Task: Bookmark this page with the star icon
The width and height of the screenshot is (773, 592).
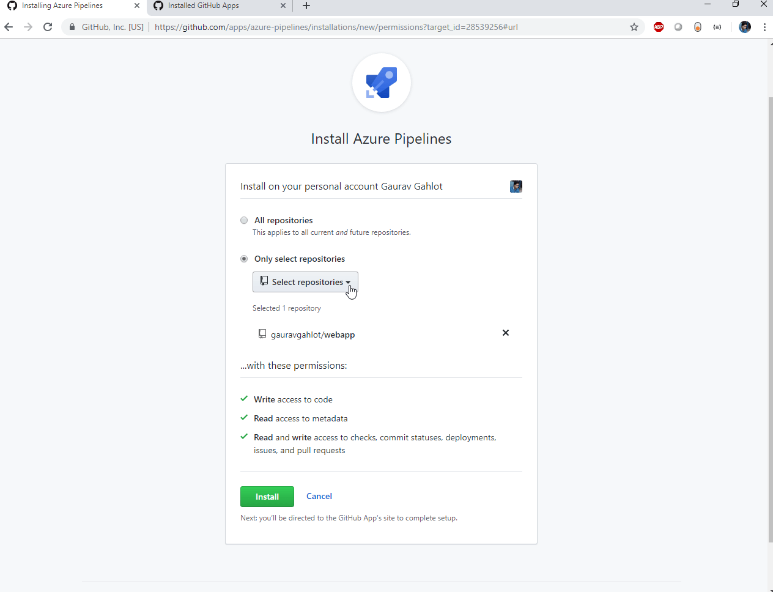Action: coord(634,27)
